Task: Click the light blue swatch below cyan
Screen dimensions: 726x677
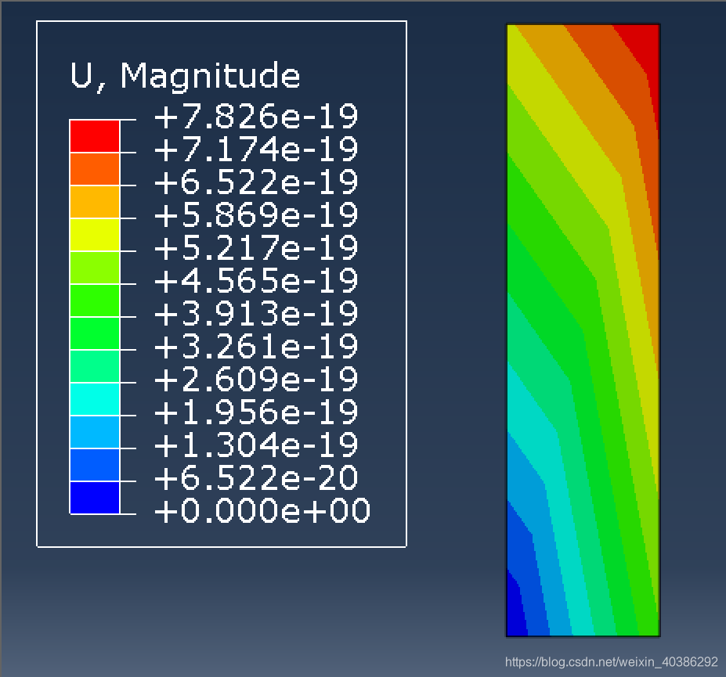Action: tap(95, 432)
